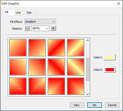Select first gradient thumbnail in top row
The width and height of the screenshot is (123, 111).
pyautogui.click(x=18, y=48)
